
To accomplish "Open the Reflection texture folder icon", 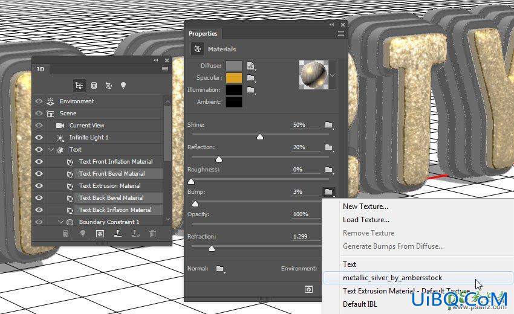I will click(329, 147).
